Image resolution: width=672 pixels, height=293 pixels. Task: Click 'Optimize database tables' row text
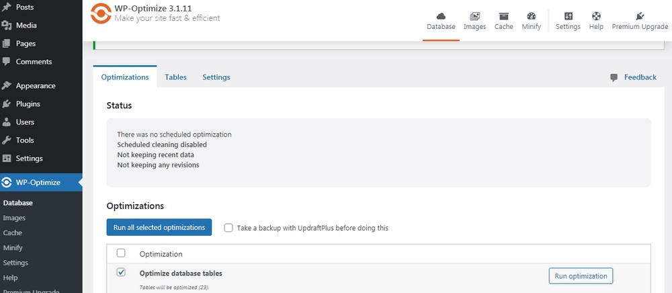pyautogui.click(x=181, y=274)
